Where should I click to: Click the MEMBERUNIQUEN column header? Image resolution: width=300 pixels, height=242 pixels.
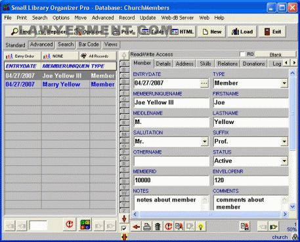point(66,66)
